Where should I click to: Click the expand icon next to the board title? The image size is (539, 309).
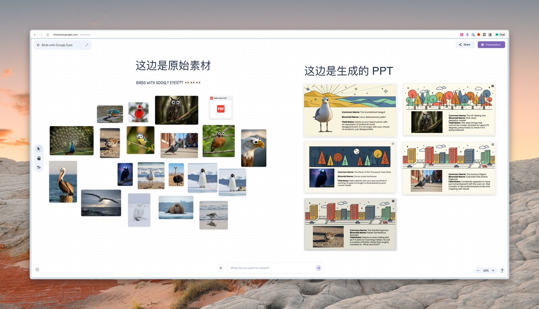point(87,45)
